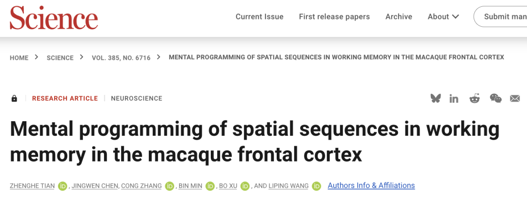This screenshot has height=199, width=527.
Task: Go to the Archive menu item
Action: point(399,17)
